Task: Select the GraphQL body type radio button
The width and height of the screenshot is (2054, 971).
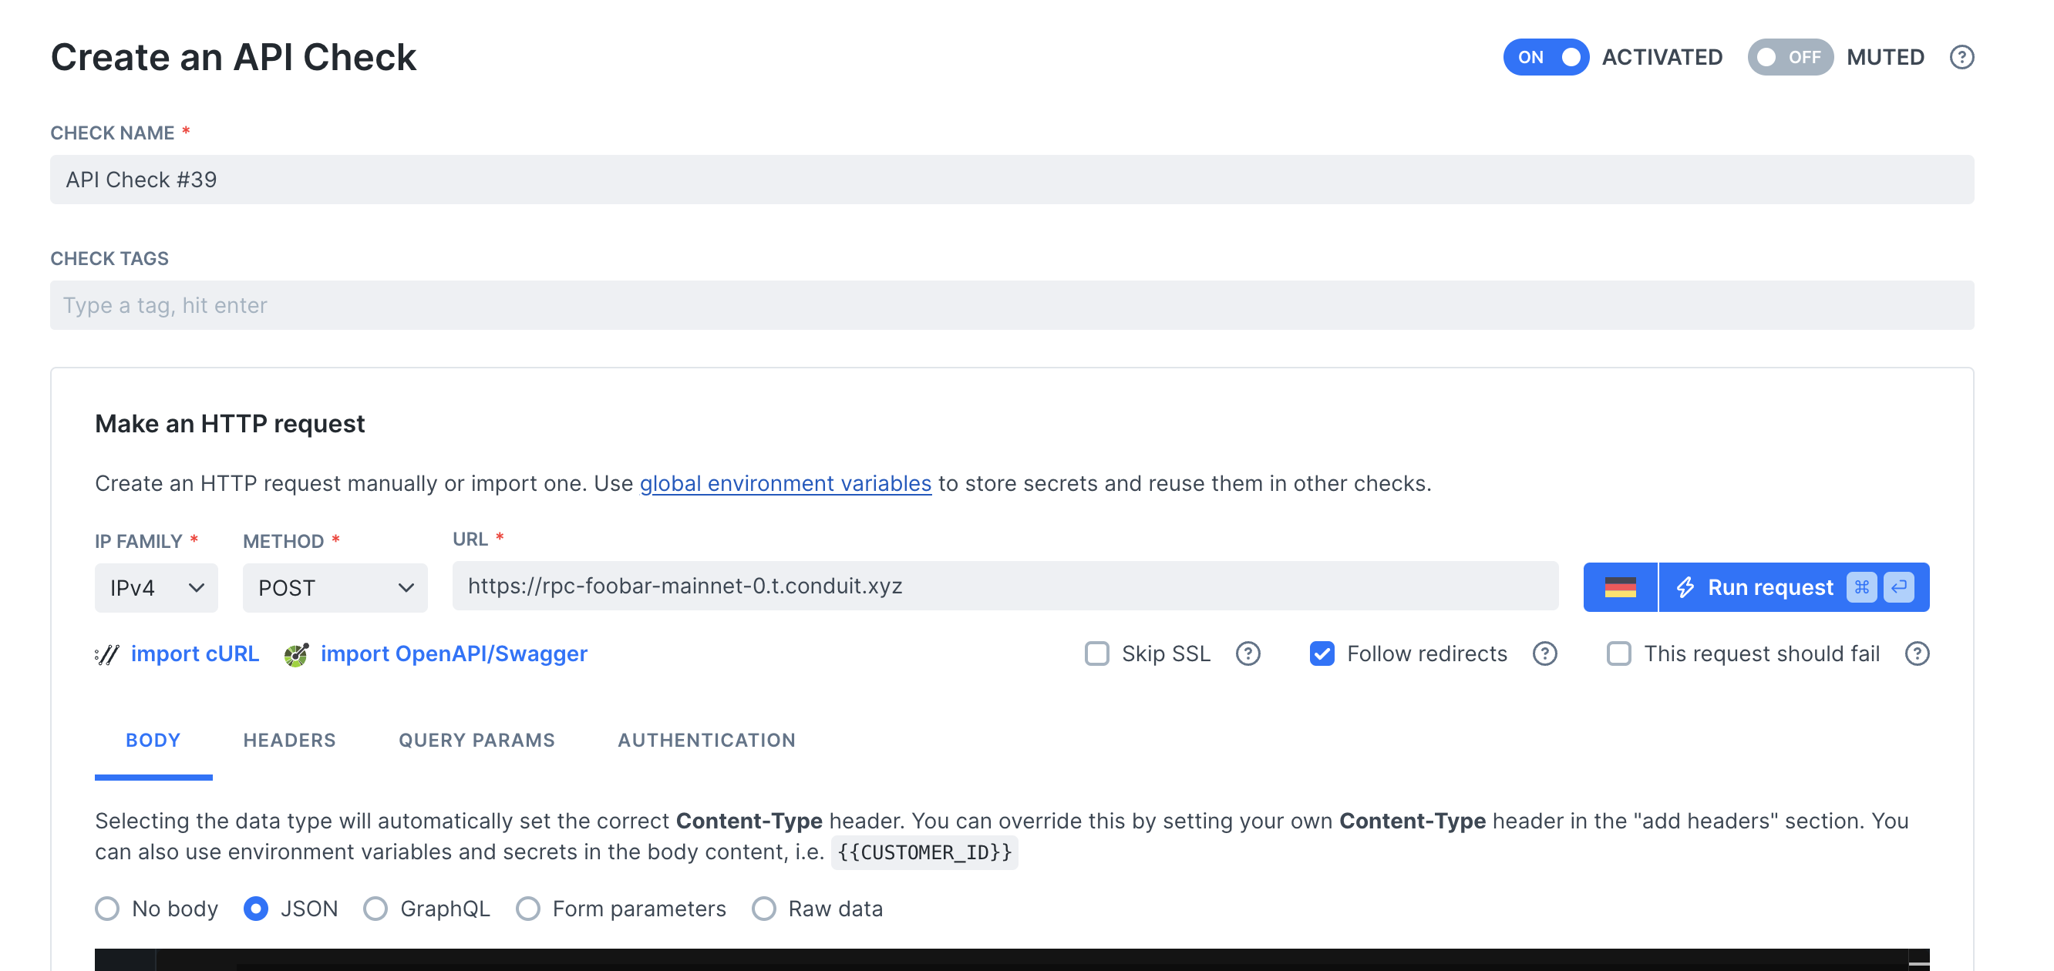Action: point(375,908)
